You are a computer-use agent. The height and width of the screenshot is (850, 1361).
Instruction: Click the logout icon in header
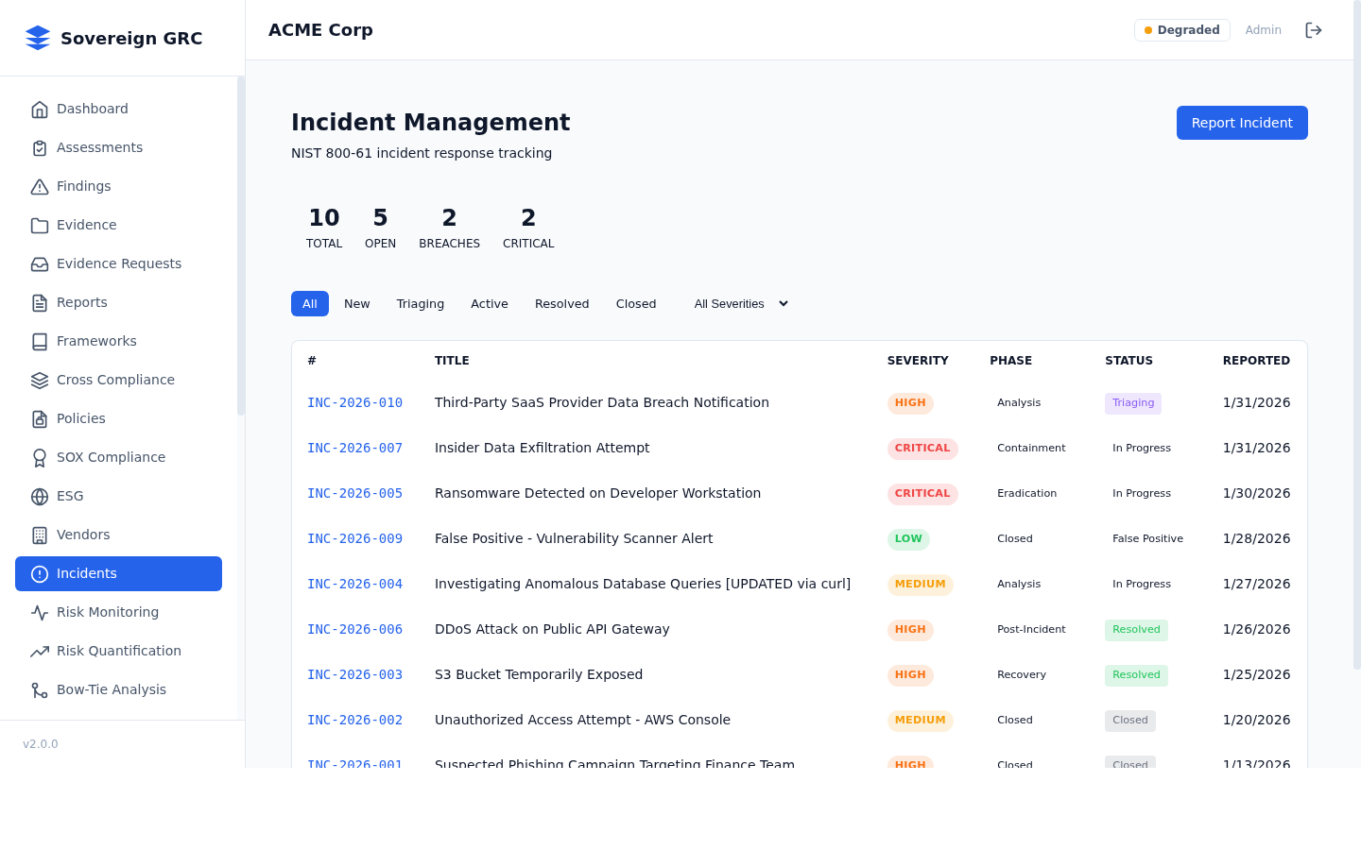(x=1313, y=30)
